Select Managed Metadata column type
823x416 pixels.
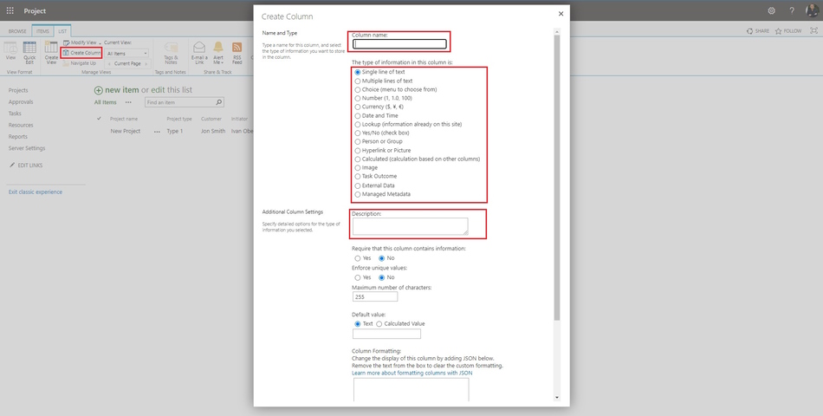click(358, 194)
